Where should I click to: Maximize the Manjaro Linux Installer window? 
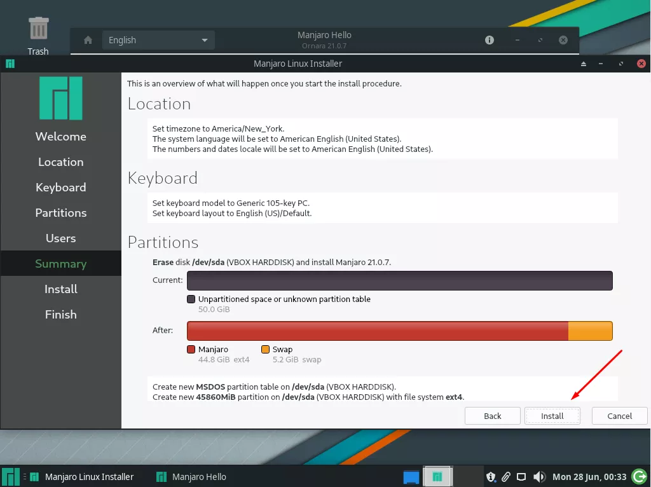coord(621,64)
